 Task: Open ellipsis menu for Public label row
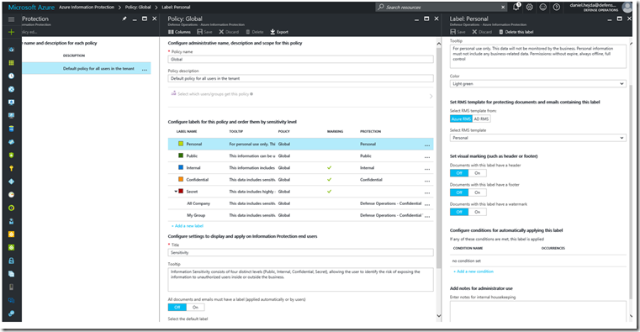click(x=427, y=156)
